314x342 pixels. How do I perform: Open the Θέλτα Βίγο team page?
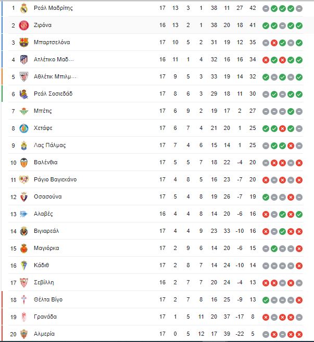tap(48, 300)
